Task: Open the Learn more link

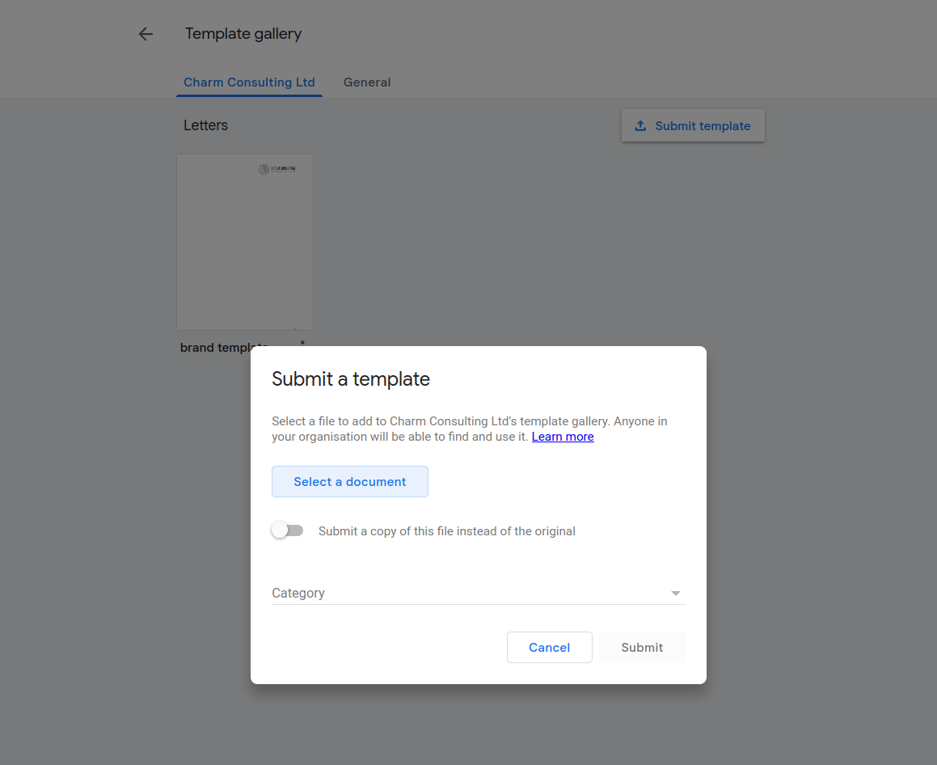Action: click(x=563, y=437)
